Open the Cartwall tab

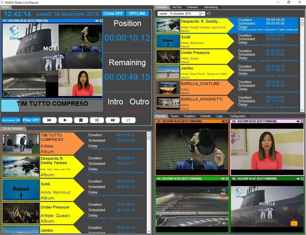205,116
